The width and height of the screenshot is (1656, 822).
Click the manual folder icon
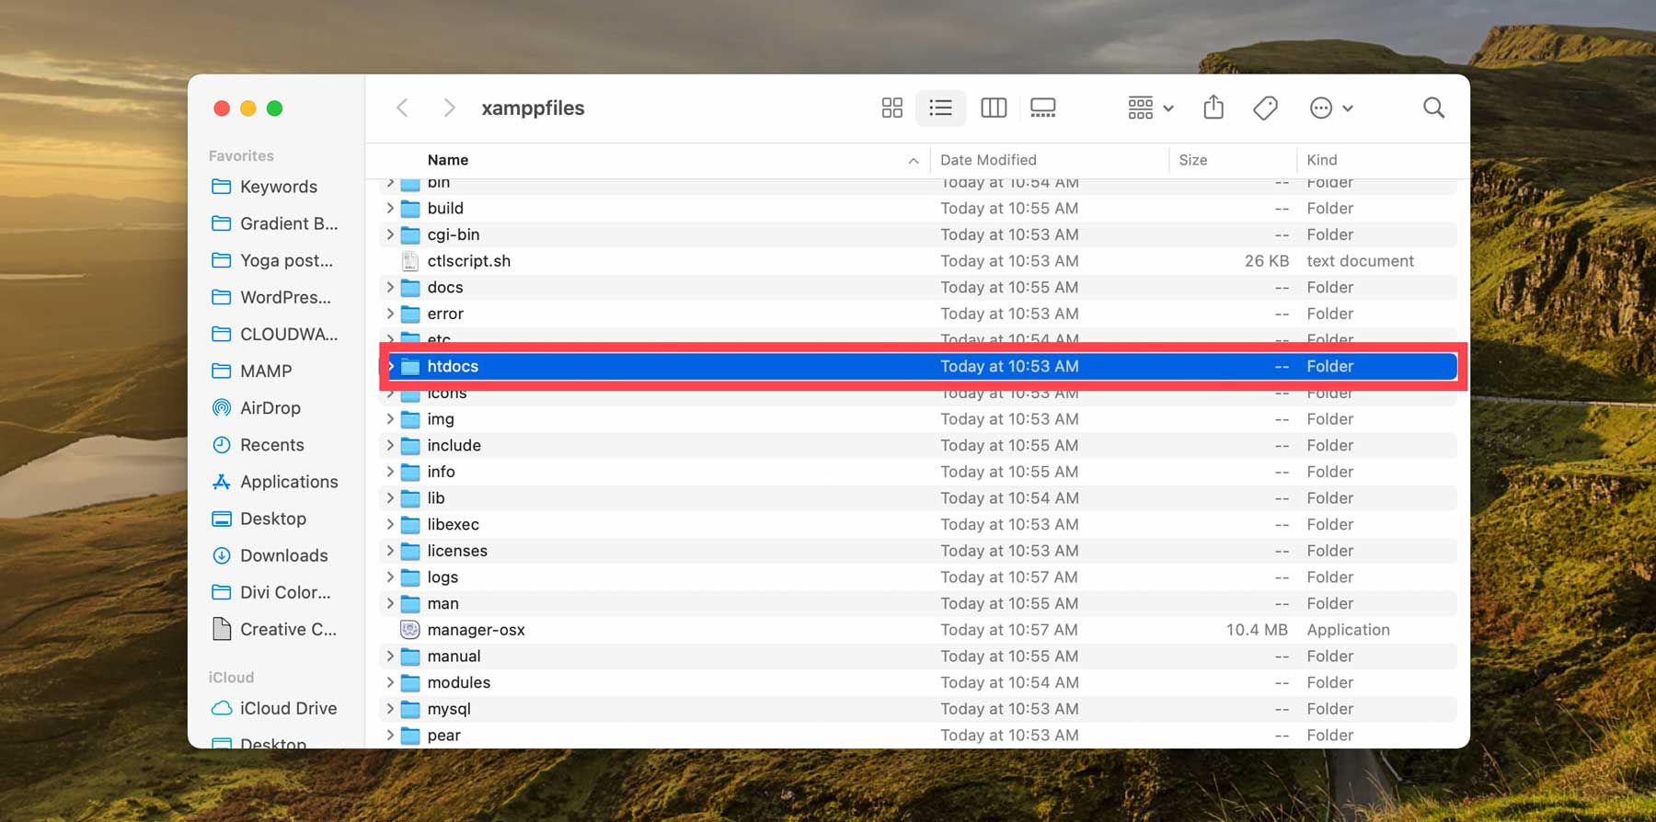pyautogui.click(x=410, y=656)
